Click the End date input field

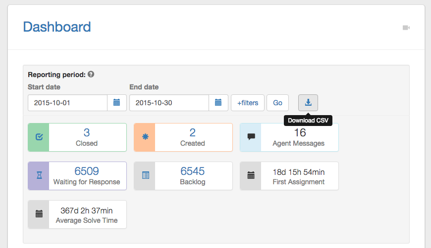(169, 103)
